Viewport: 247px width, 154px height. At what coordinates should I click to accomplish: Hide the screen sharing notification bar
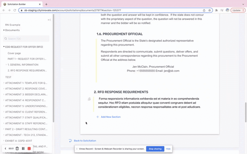168,149
